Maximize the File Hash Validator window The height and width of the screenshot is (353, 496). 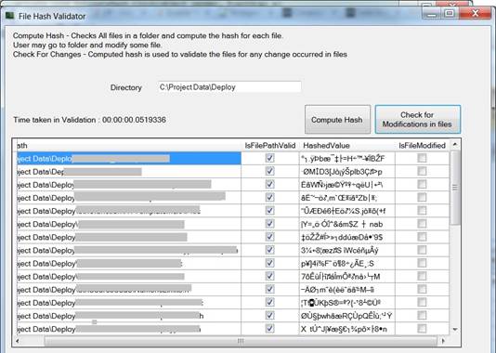pyautogui.click(x=449, y=13)
